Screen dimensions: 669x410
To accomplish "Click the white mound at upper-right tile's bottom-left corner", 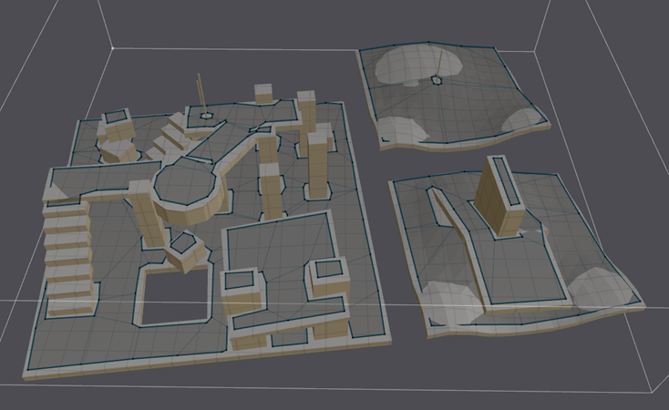I will pos(402,129).
